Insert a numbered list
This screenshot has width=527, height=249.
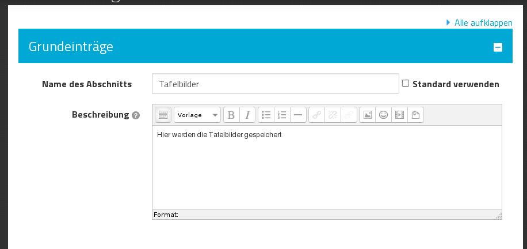(282, 115)
